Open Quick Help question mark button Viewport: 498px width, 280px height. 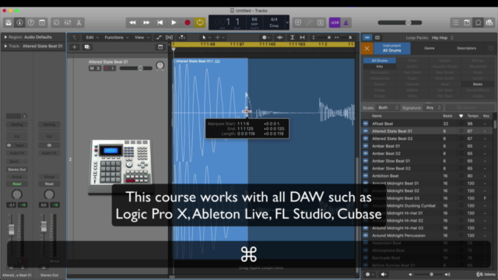pos(31,23)
